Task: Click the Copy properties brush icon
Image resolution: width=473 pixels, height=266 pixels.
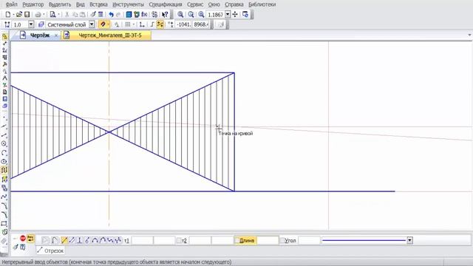Action: tap(93, 14)
